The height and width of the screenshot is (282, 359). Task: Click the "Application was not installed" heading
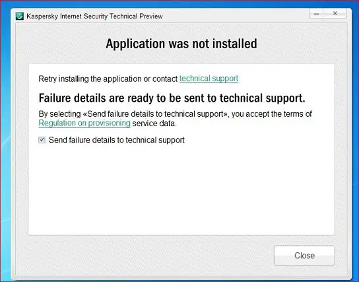point(181,44)
